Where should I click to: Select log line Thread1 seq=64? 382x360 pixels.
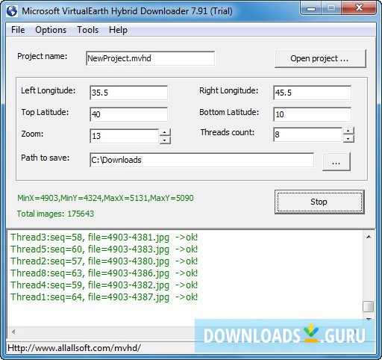(x=104, y=297)
